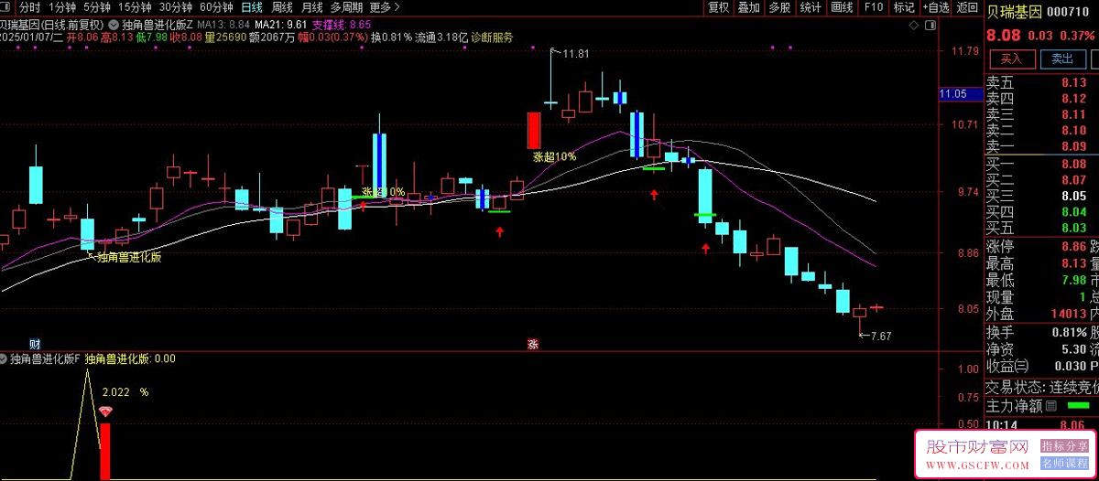Switch to 周线 weekly chart
1099x481 pixels.
(282, 7)
